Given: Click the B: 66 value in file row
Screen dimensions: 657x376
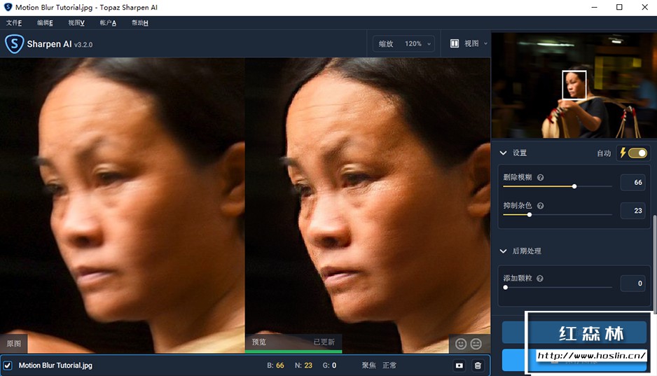Looking at the screenshot, I should coord(275,365).
